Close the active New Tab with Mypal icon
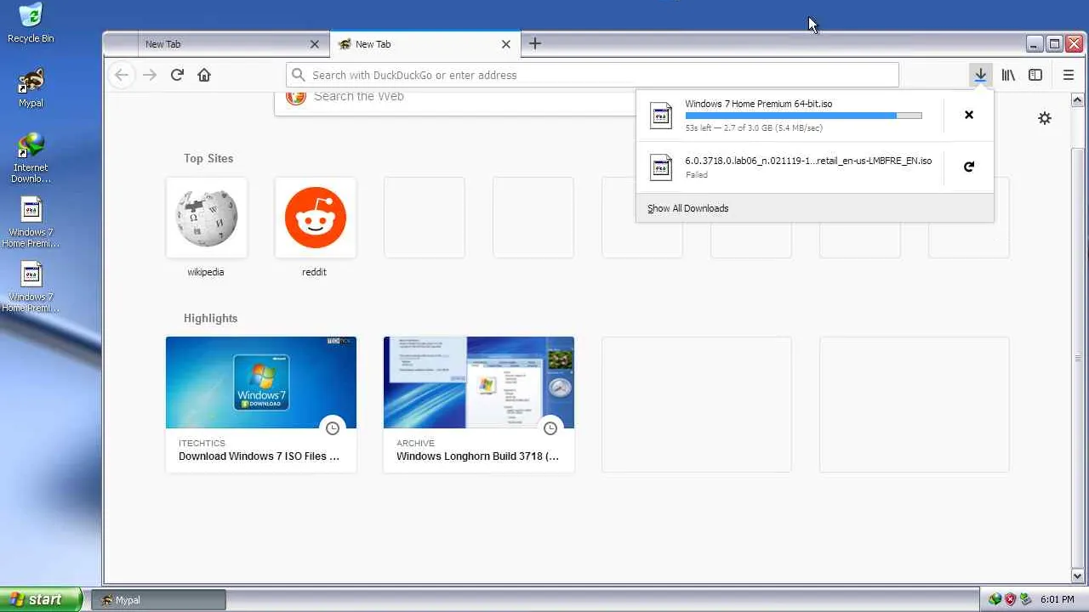 [506, 44]
